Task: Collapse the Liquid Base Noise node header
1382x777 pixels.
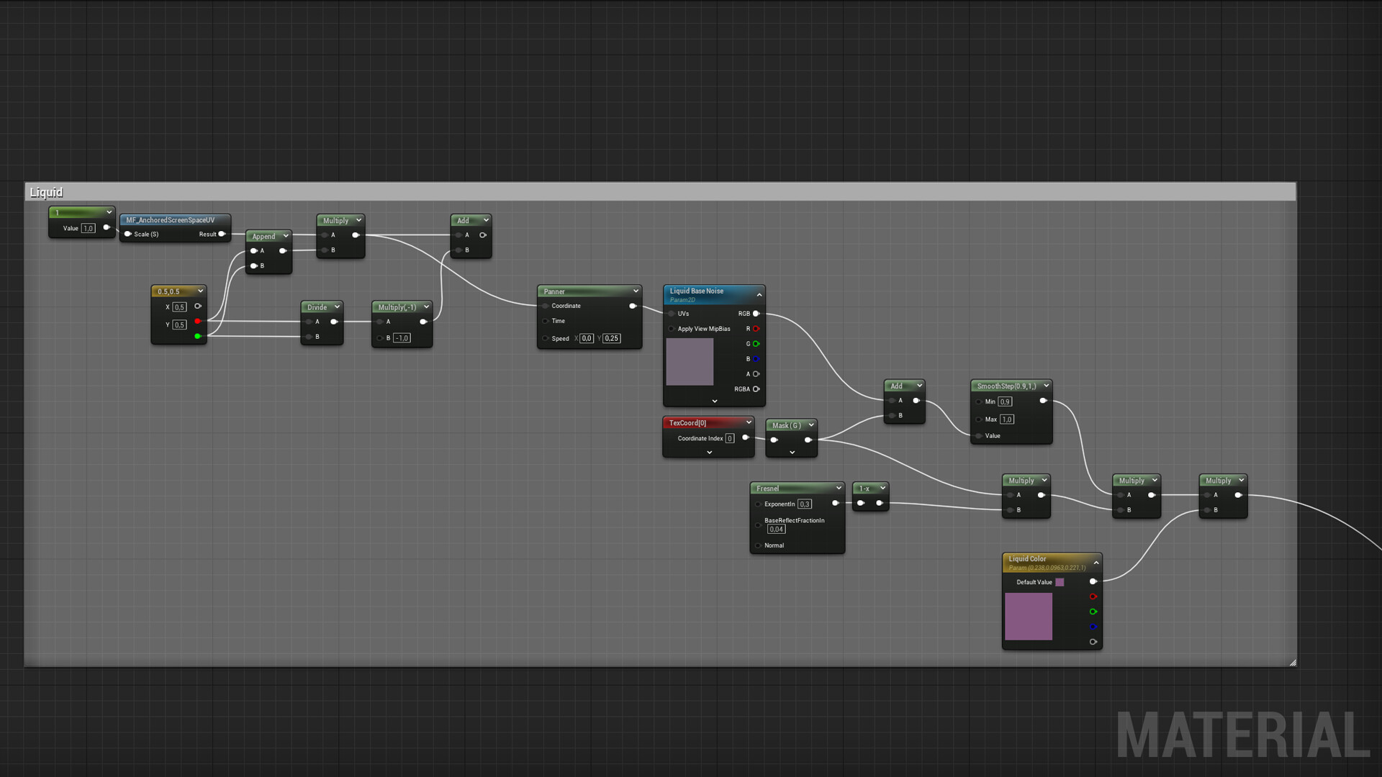Action: point(759,295)
